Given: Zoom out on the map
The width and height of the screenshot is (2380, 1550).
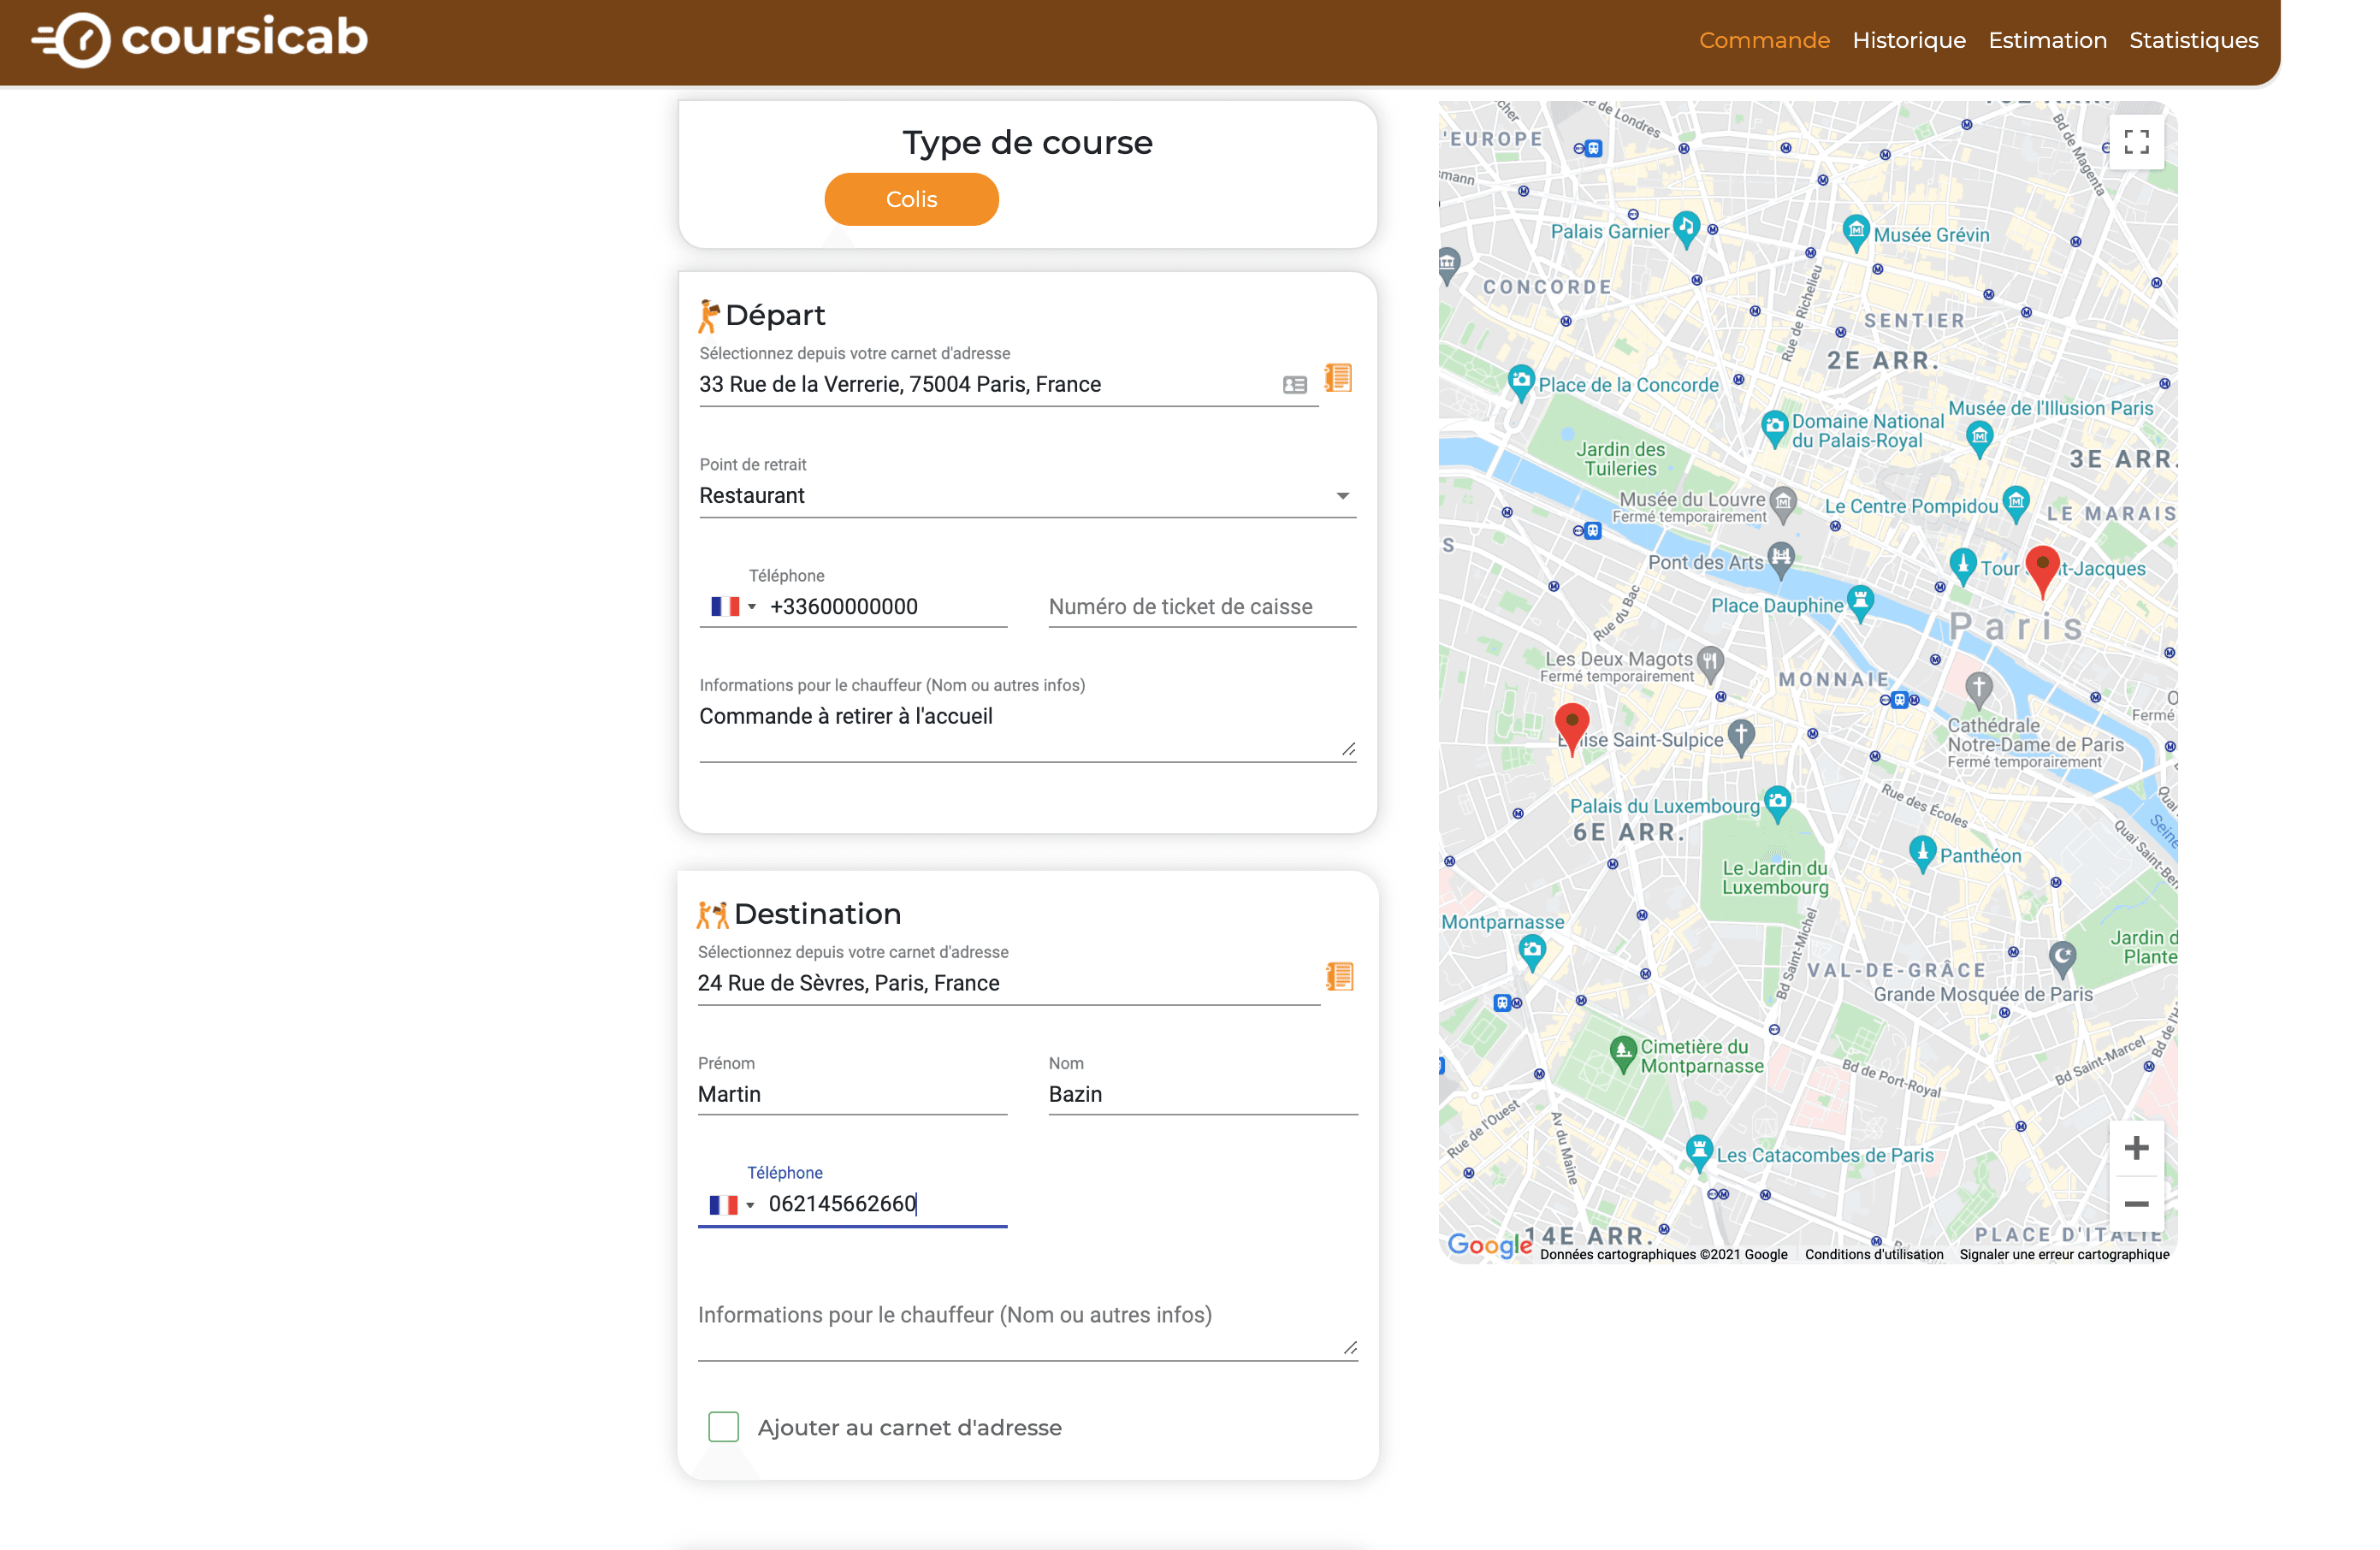Looking at the screenshot, I should [x=2136, y=1204].
